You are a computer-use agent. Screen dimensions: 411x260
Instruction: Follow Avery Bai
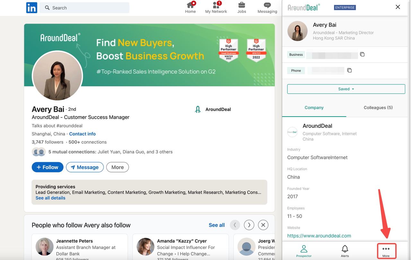tap(48, 167)
